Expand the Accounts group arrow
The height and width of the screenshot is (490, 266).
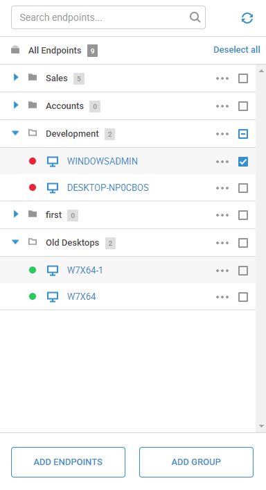click(x=16, y=105)
